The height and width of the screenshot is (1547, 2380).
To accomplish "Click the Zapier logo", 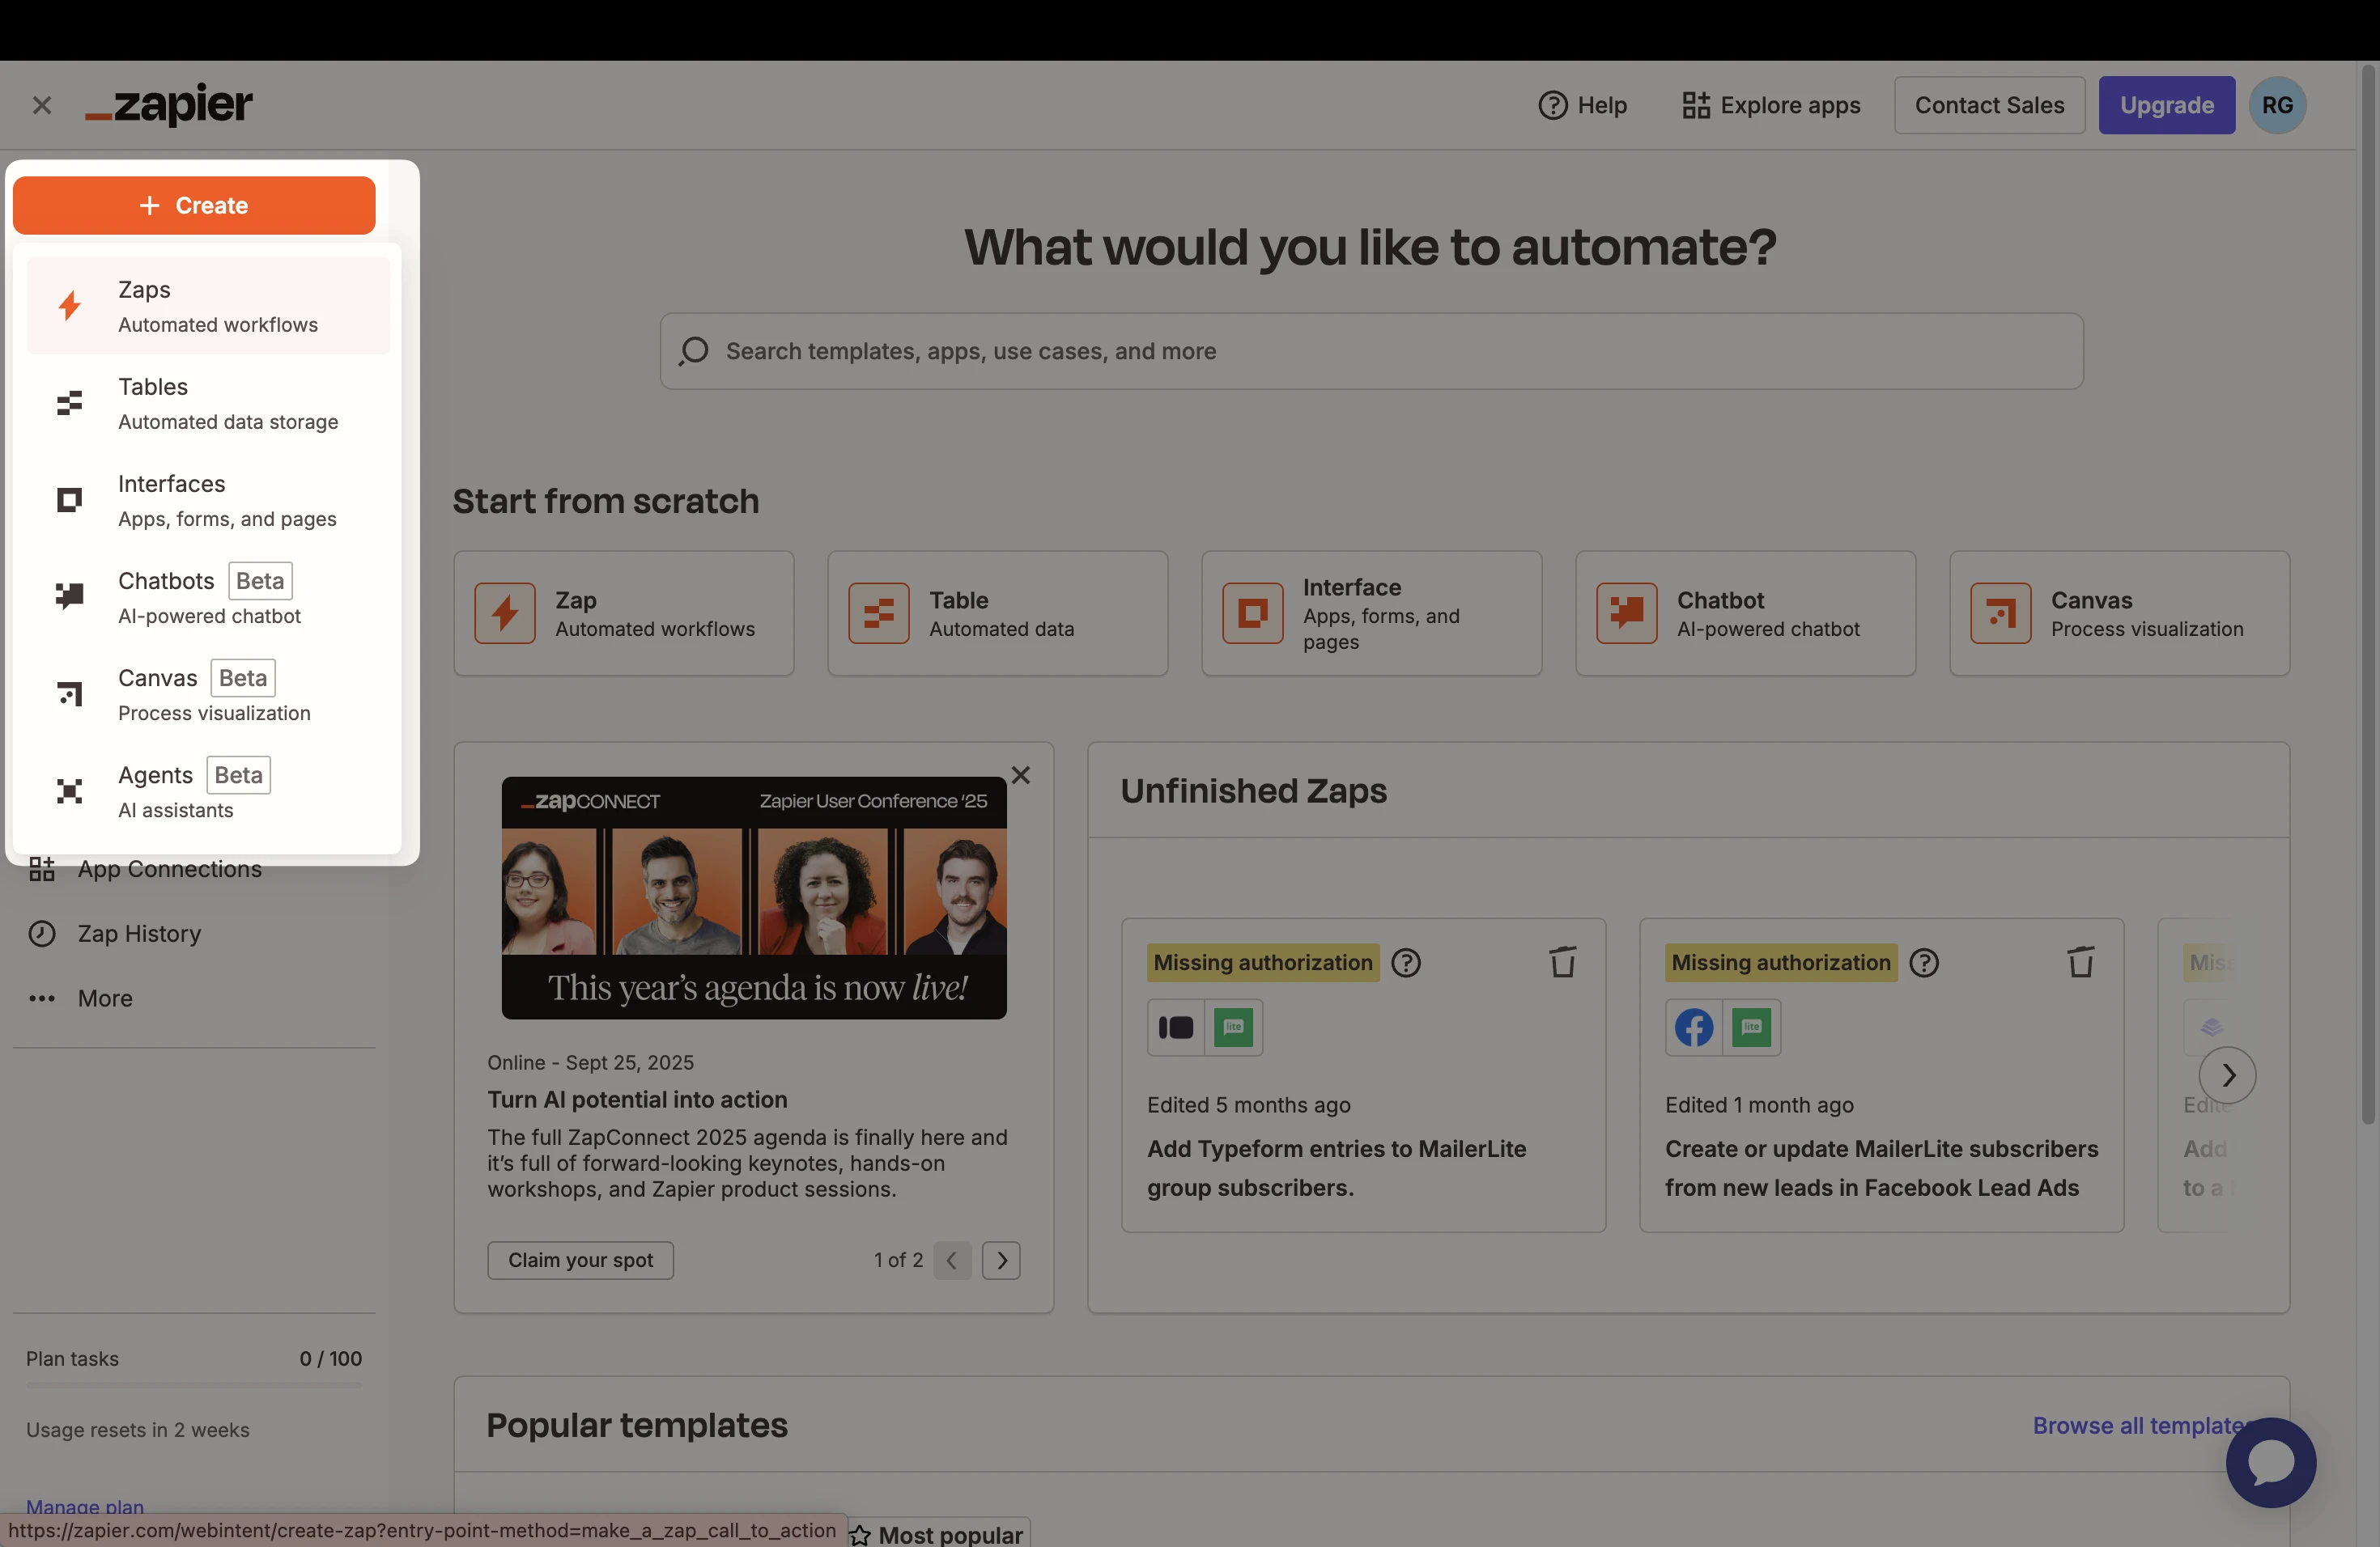I will (x=169, y=105).
